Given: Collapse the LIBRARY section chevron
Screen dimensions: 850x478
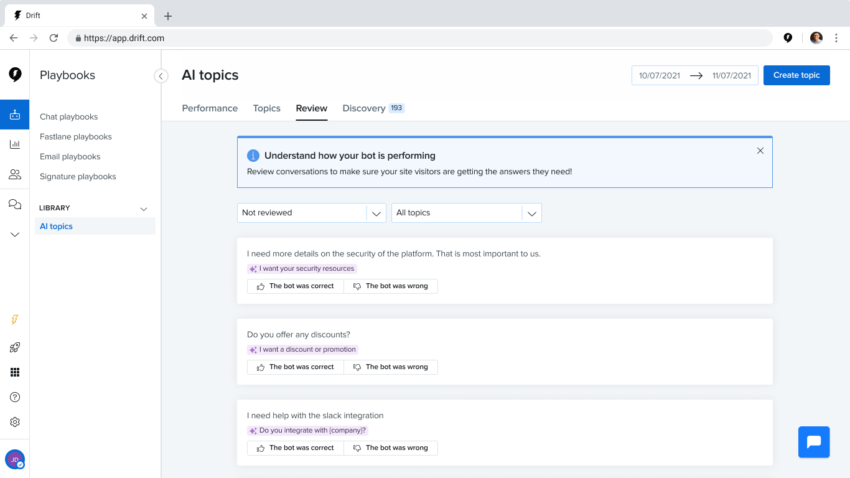Looking at the screenshot, I should point(144,209).
